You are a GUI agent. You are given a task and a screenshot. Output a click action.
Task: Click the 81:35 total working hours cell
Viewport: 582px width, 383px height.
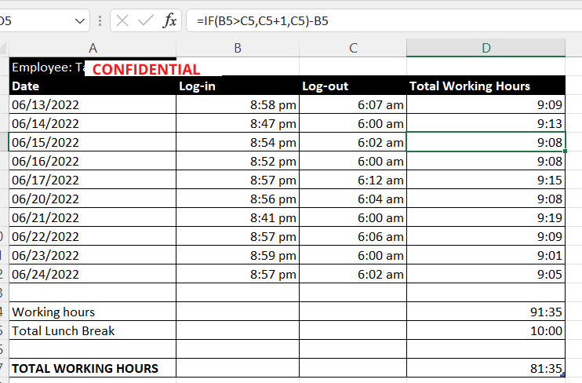click(x=486, y=369)
